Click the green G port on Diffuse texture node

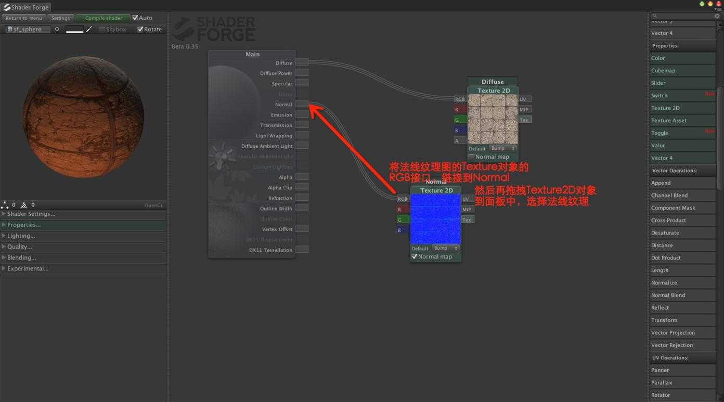click(x=460, y=120)
